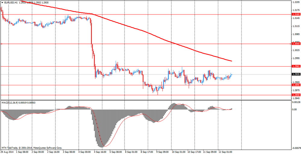Click the 1.3025 price scale value

[x=296, y=50]
